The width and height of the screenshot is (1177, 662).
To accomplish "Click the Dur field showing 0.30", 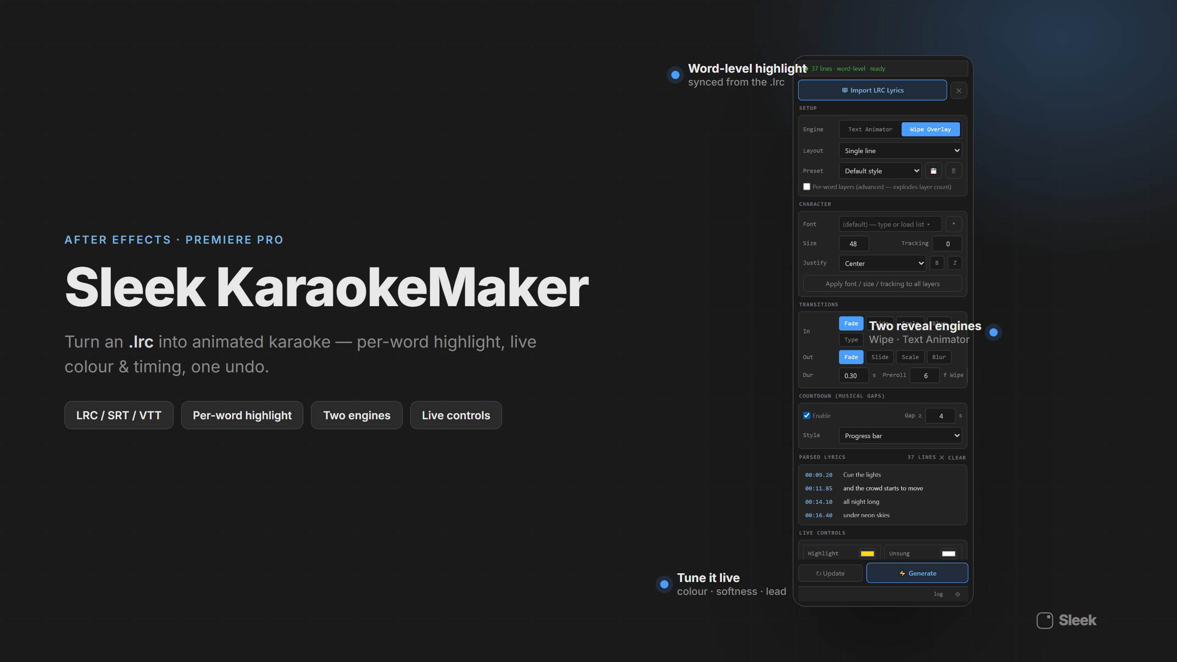I will click(x=854, y=376).
